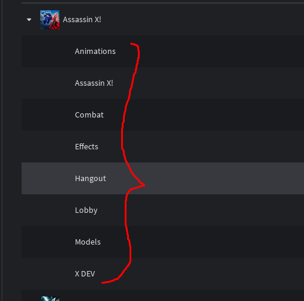Viewport: 304px width, 301px height.
Task: Collapse the Assassin X! group arrow
Action: pos(29,20)
